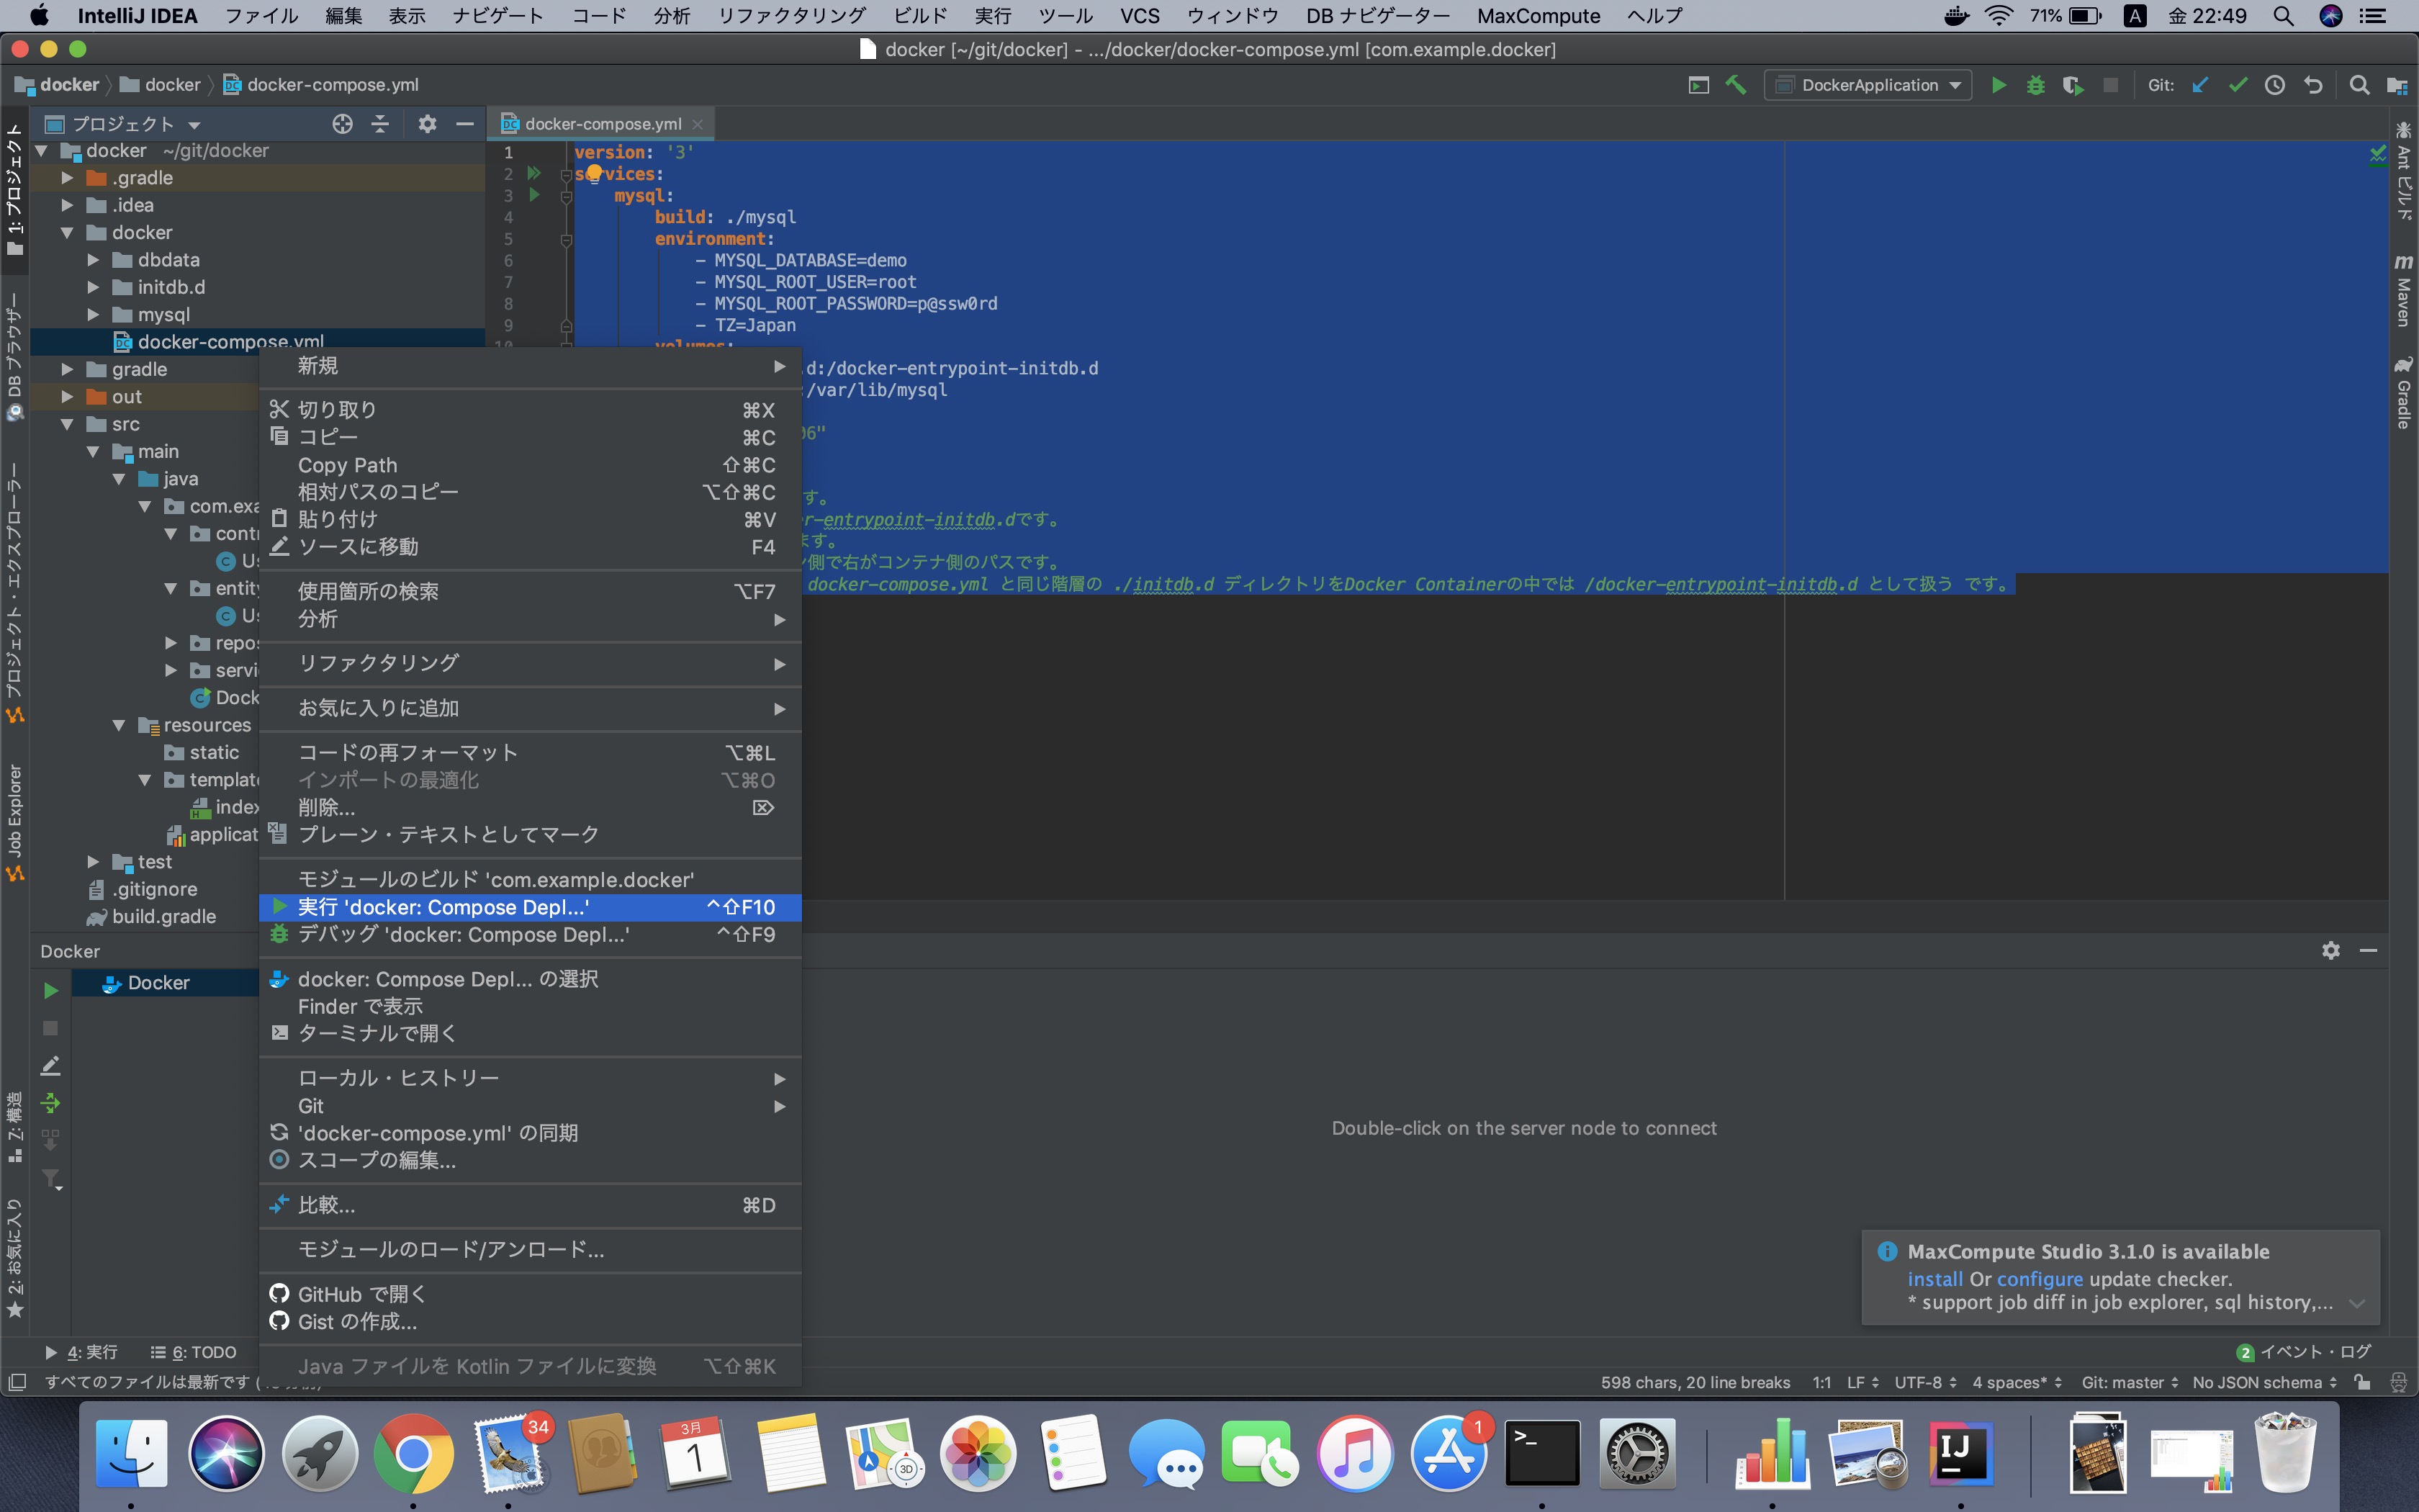Open the LF line separator selector
2419x1512 pixels.
(1862, 1382)
